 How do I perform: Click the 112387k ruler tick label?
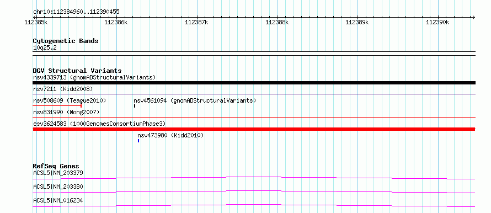pos(196,22)
